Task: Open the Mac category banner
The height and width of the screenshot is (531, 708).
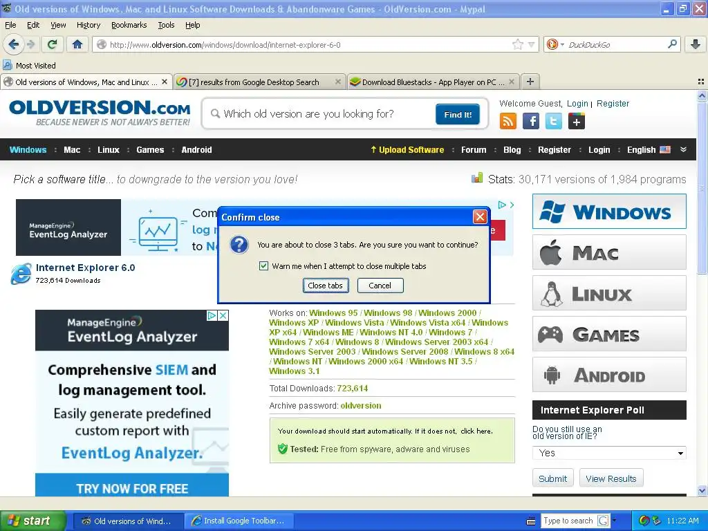Action: coord(609,252)
